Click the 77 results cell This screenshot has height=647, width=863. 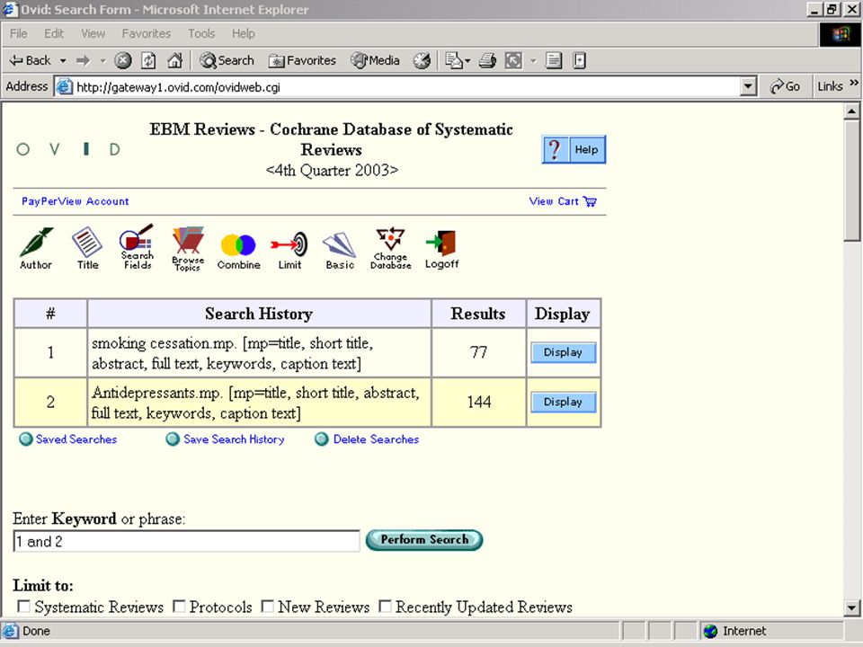479,352
